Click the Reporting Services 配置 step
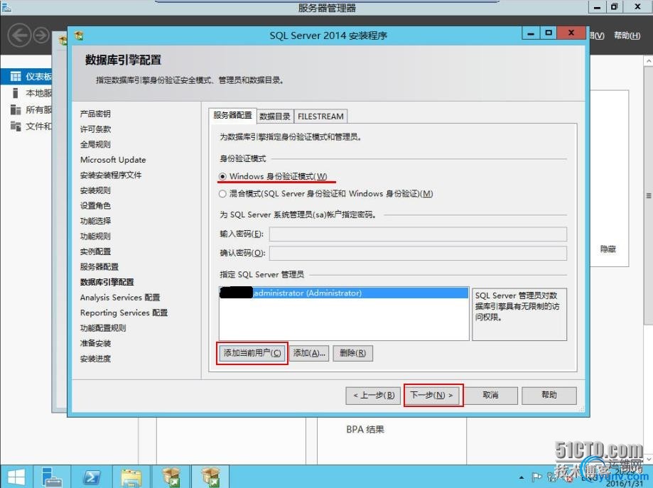Viewport: 653px width, 488px height. point(124,313)
